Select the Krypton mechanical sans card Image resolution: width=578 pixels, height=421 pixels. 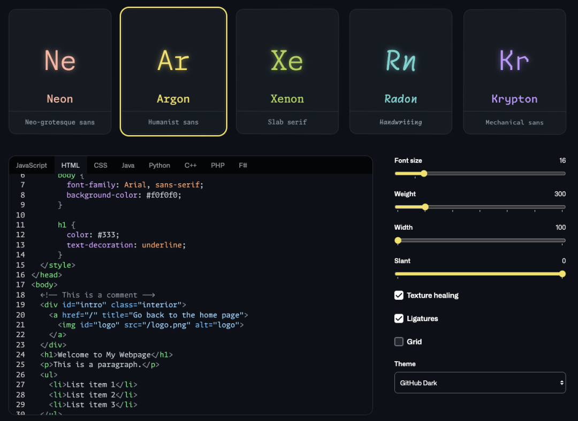coord(515,72)
